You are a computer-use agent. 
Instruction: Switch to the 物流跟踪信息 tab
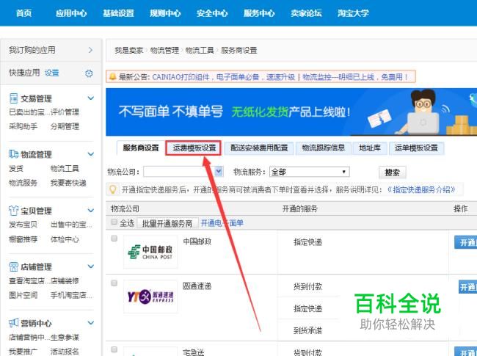(324, 148)
